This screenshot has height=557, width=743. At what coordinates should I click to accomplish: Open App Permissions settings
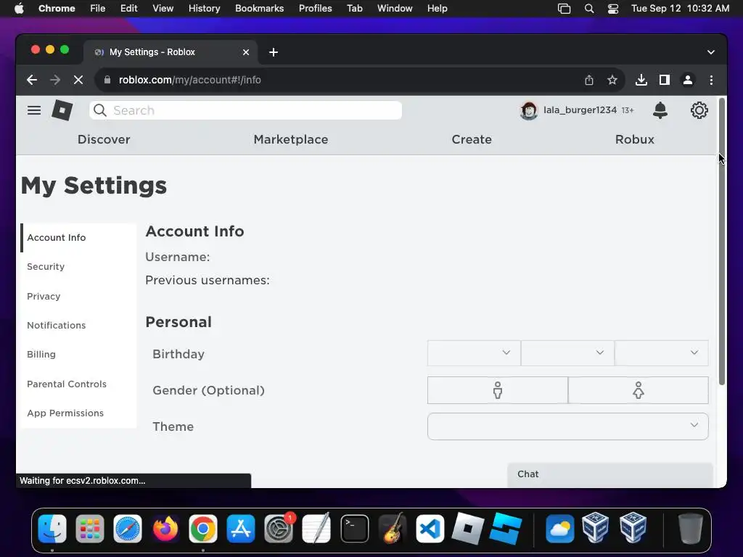pyautogui.click(x=78, y=413)
